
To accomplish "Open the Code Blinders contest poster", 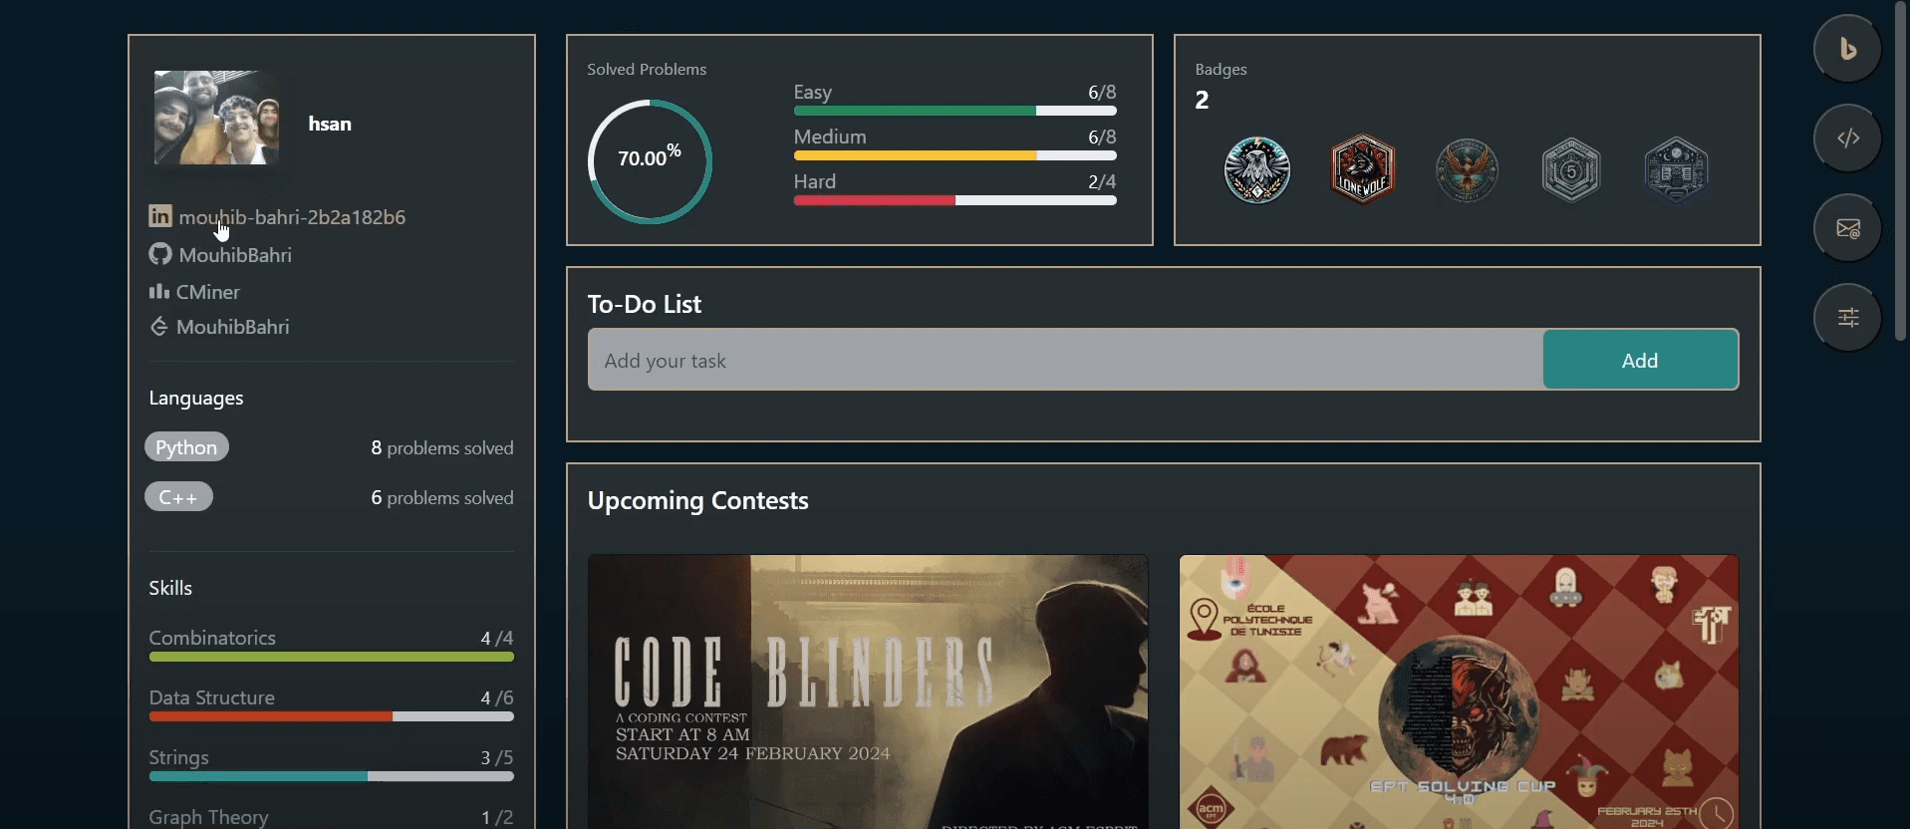I will 868,691.
